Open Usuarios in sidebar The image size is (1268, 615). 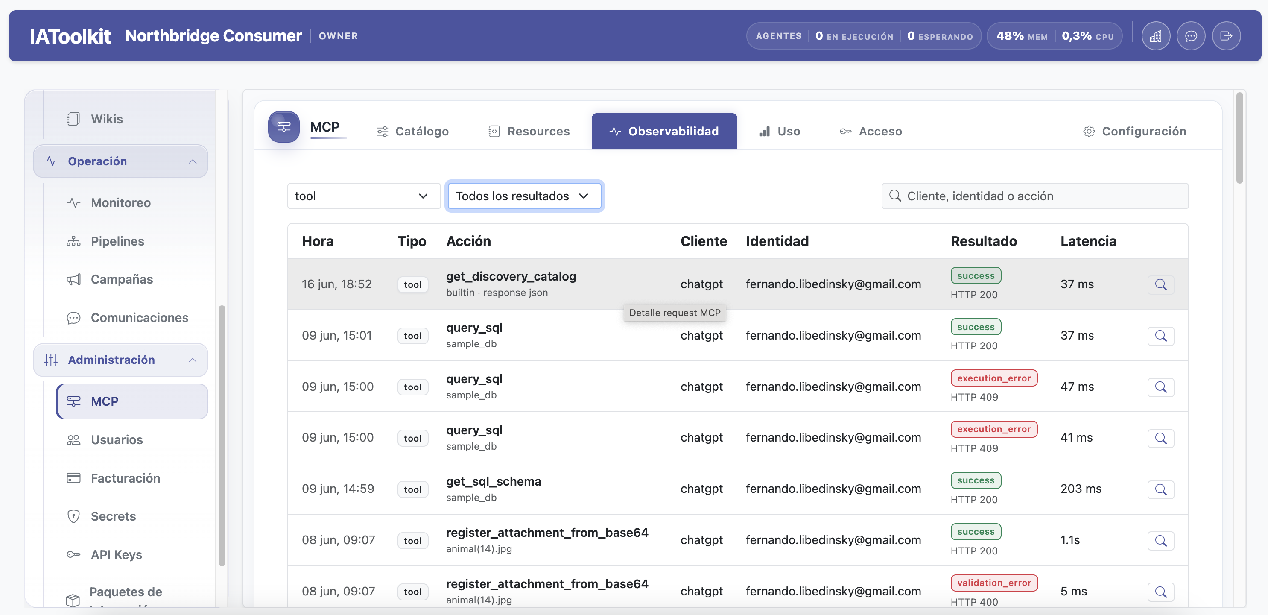point(117,440)
